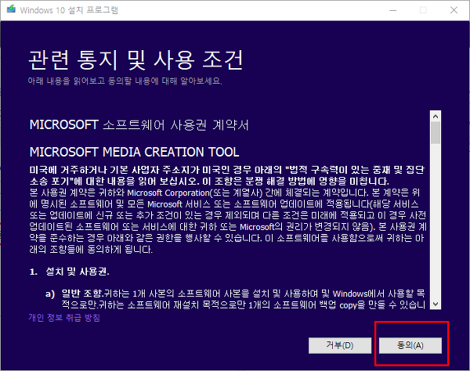This screenshot has height=371, width=470.
Task: Open the 개인 정보 취급 방침 link
Action: point(64,318)
